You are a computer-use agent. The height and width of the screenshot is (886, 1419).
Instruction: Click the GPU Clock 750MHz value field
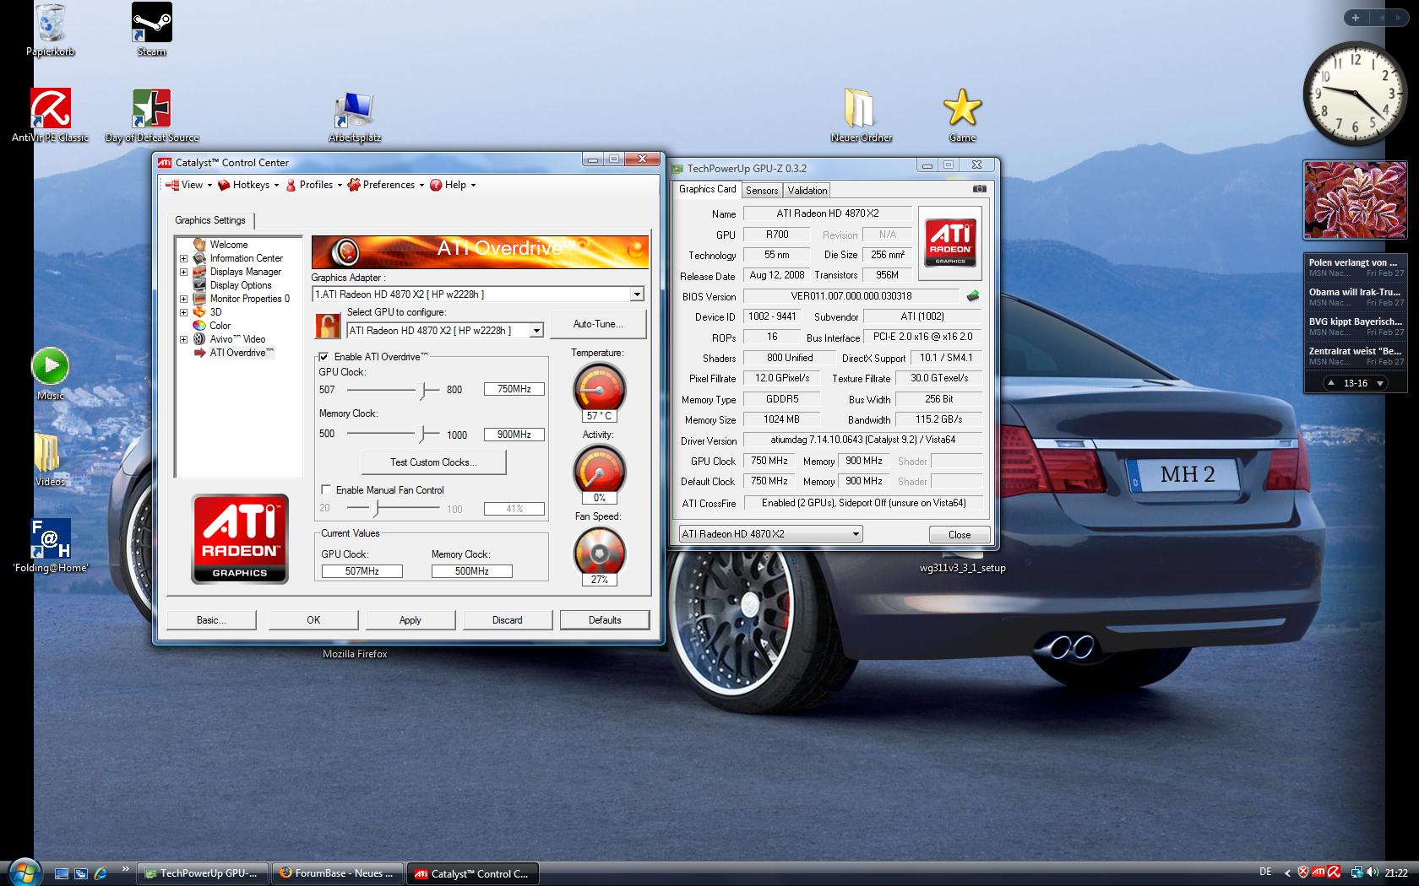514,389
